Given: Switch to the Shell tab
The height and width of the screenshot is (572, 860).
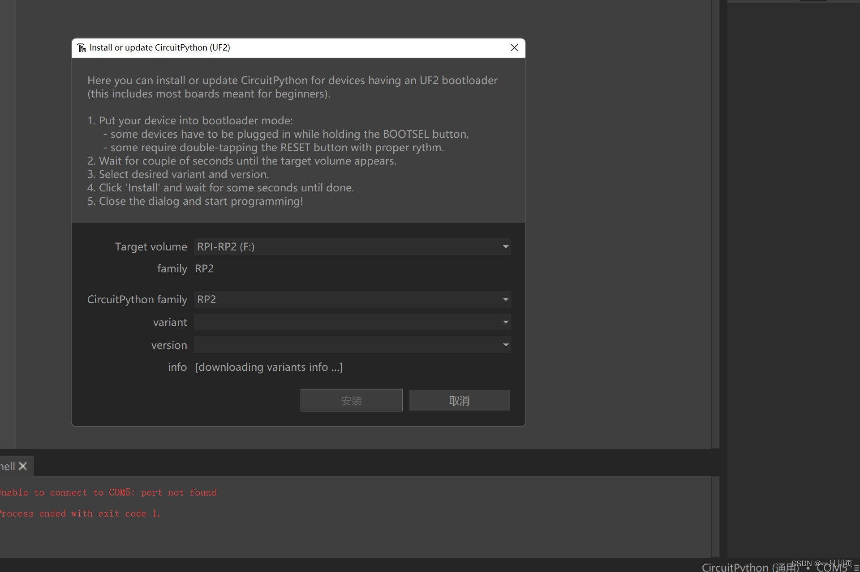Looking at the screenshot, I should pos(7,466).
